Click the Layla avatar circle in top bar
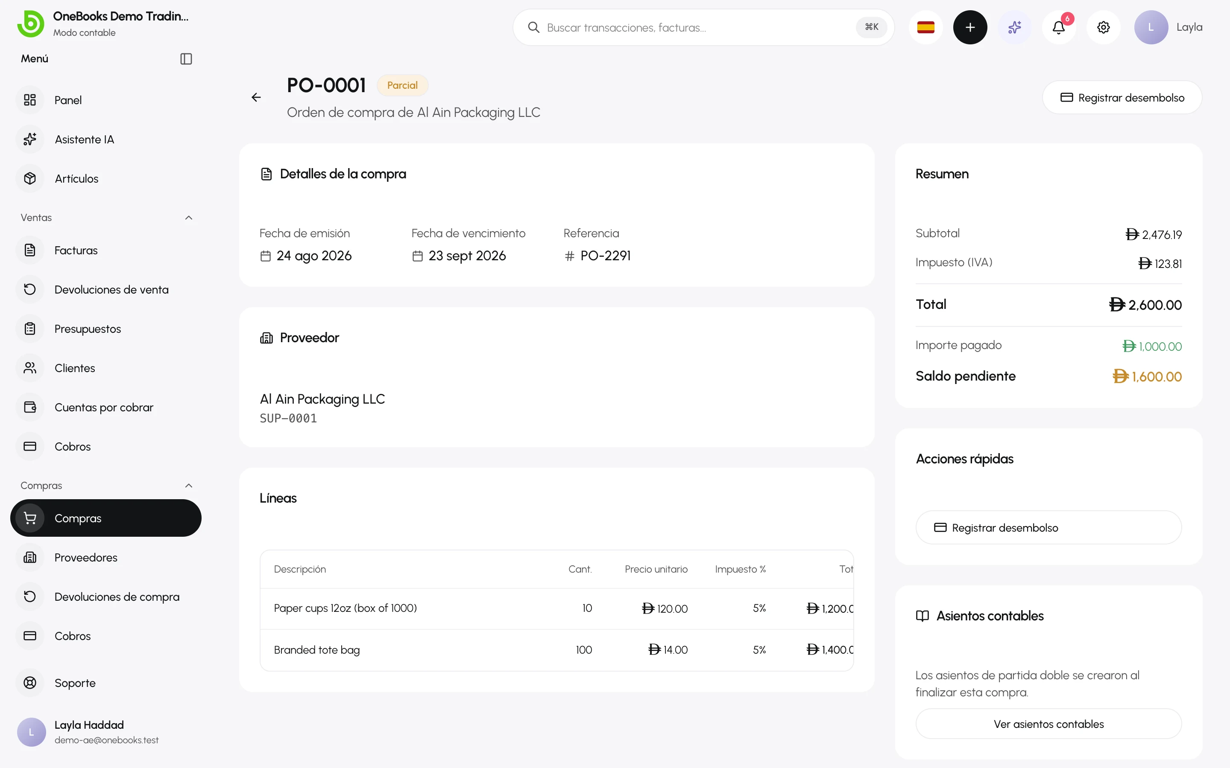The image size is (1230, 768). click(x=1151, y=27)
